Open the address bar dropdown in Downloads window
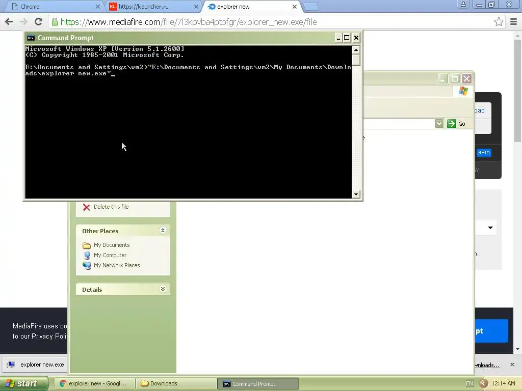 439,124
